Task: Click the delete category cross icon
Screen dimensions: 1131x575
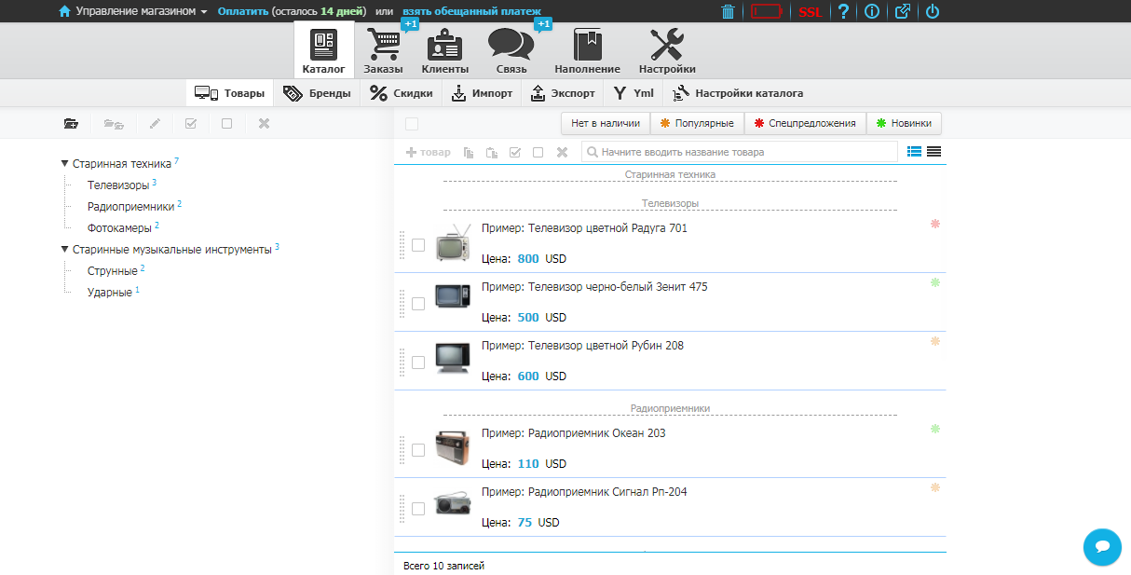Action: click(x=264, y=123)
